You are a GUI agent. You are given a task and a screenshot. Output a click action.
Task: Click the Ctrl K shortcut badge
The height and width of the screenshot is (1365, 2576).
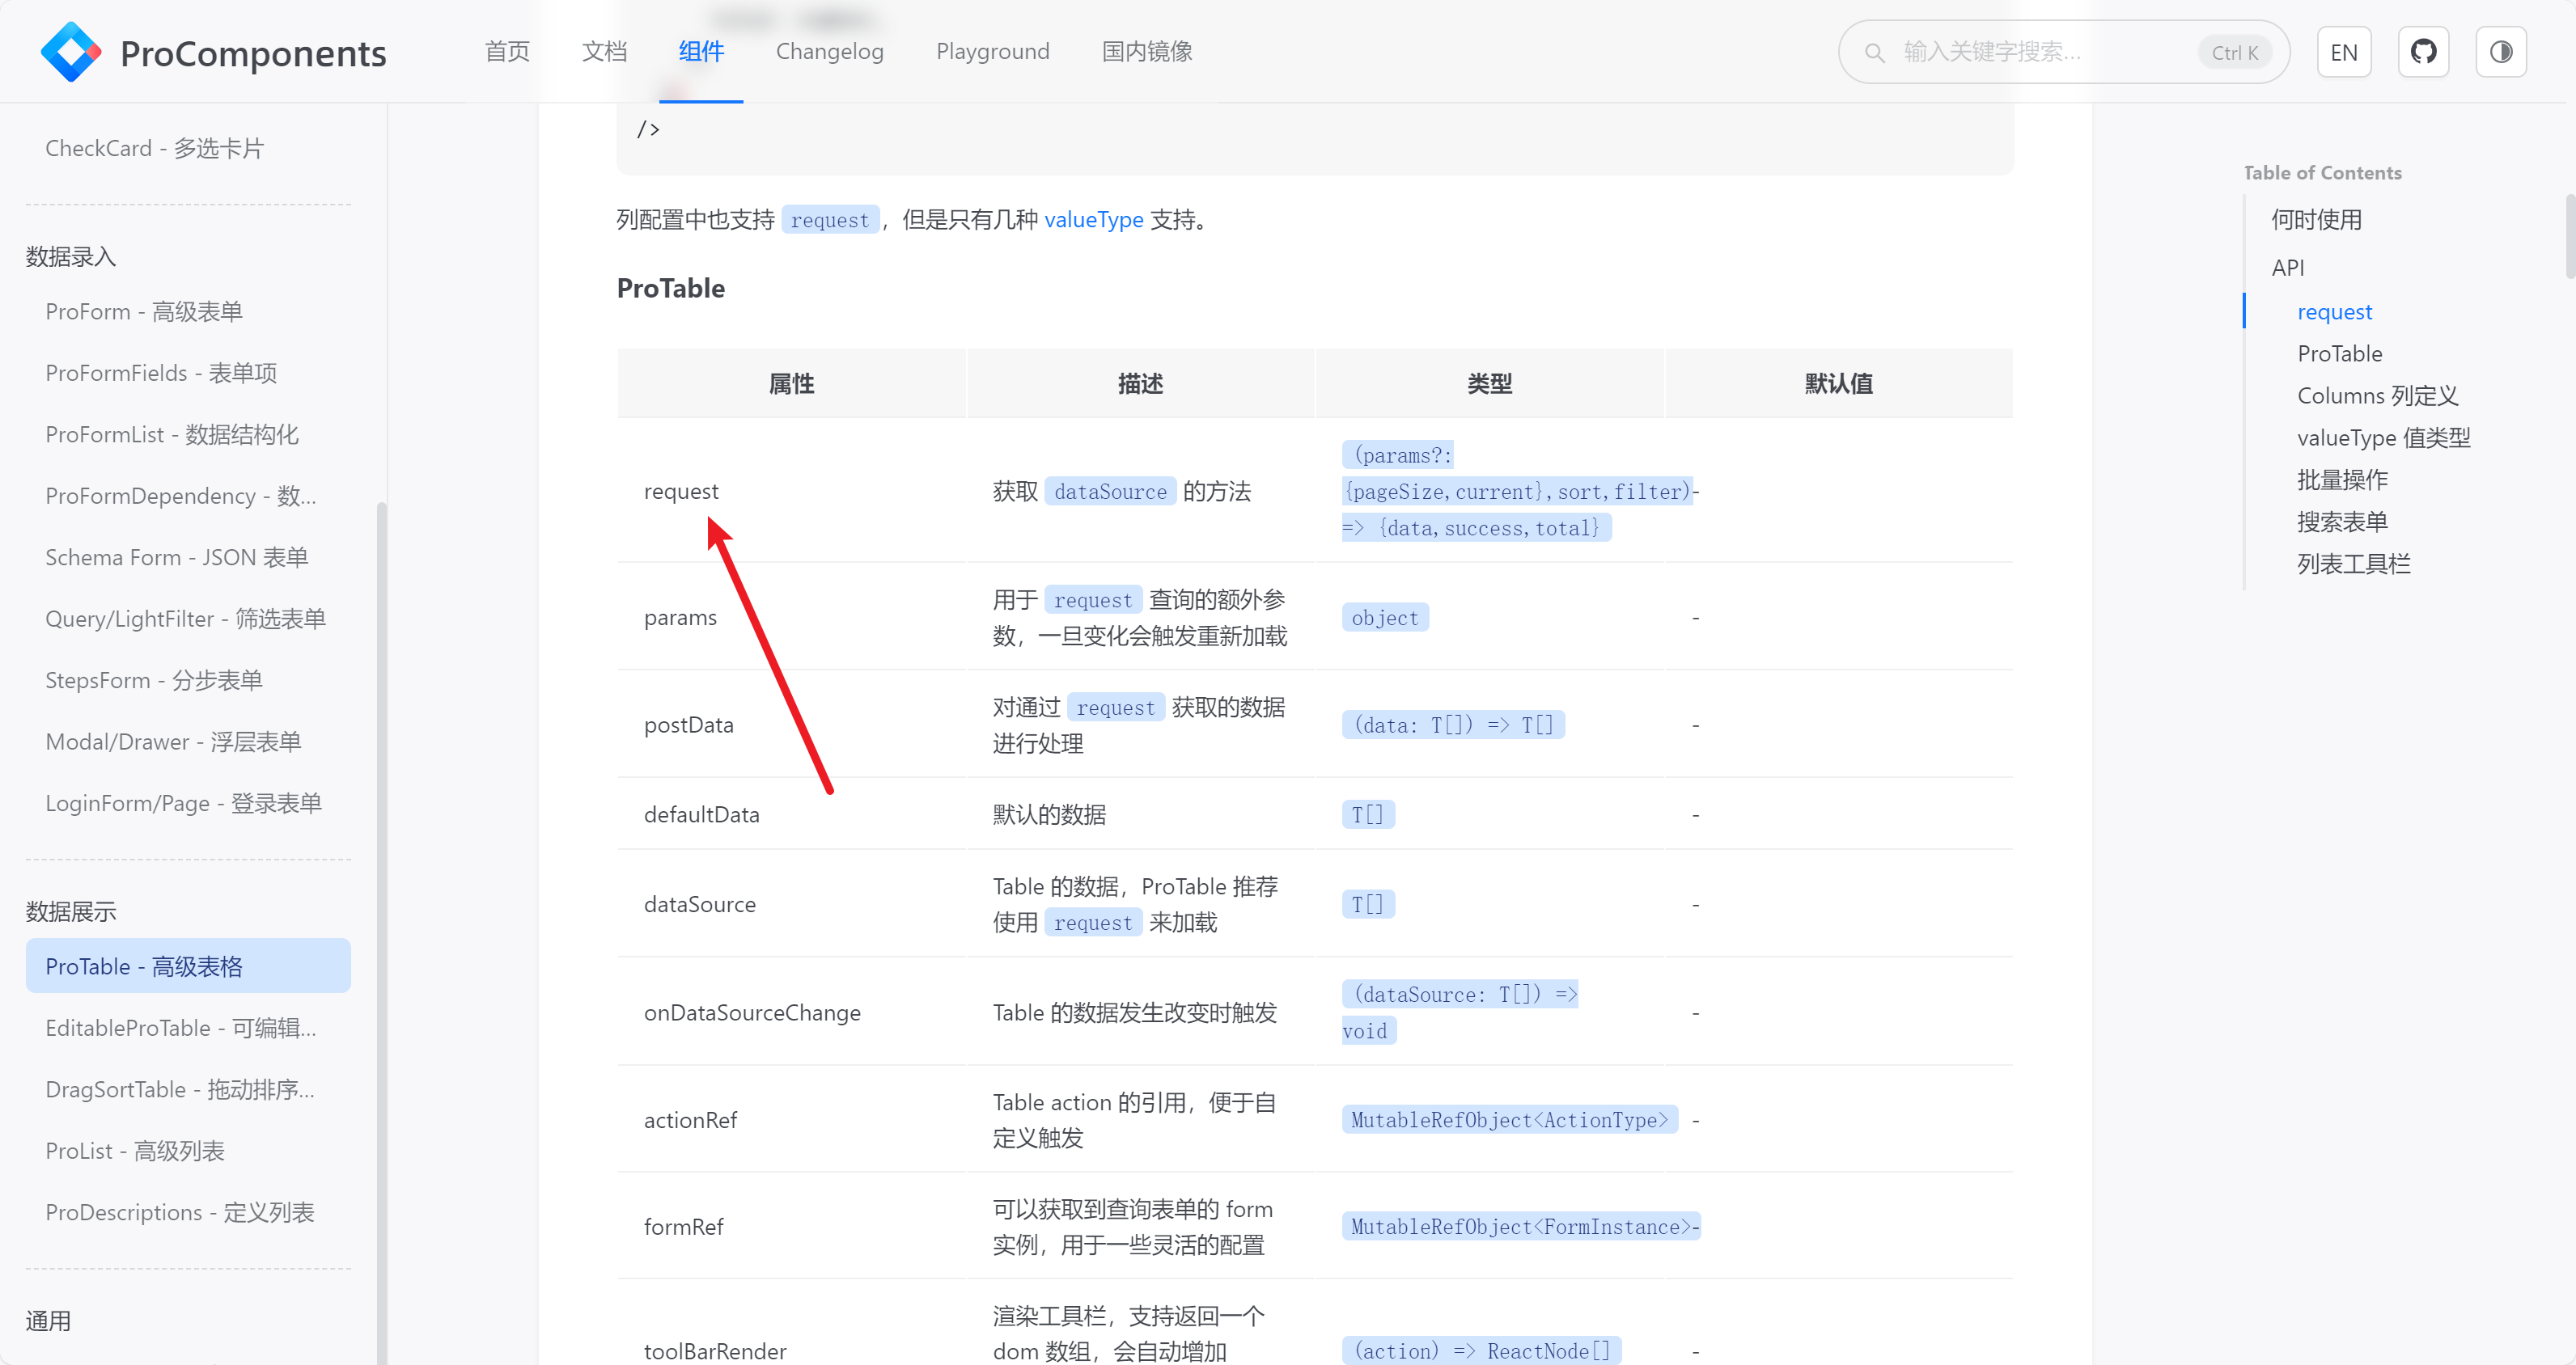pyautogui.click(x=2234, y=52)
